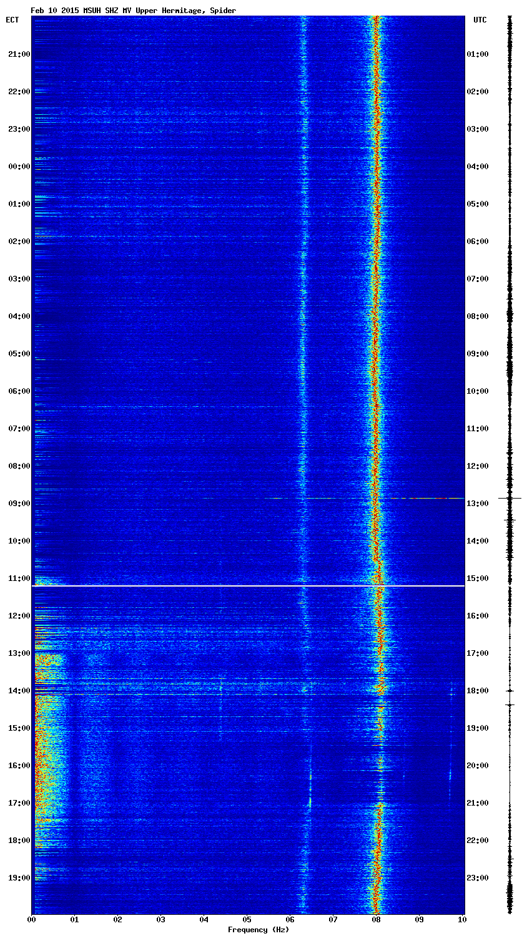This screenshot has height=936, width=532.
Task: Select the 01:00 tick on the ECT axis
Action: 19,204
